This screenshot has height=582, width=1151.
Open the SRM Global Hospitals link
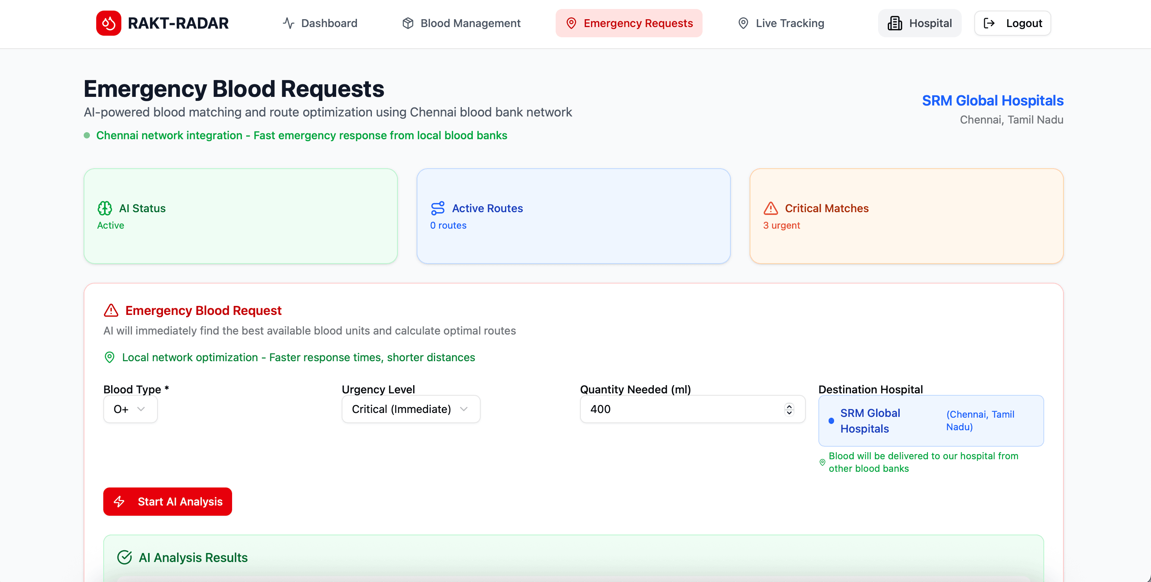point(993,100)
